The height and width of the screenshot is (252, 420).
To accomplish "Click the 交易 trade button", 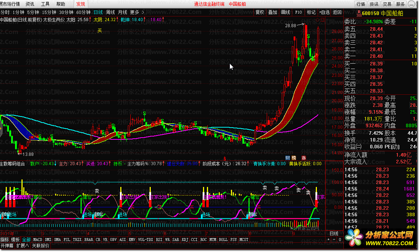I will coord(387,4).
